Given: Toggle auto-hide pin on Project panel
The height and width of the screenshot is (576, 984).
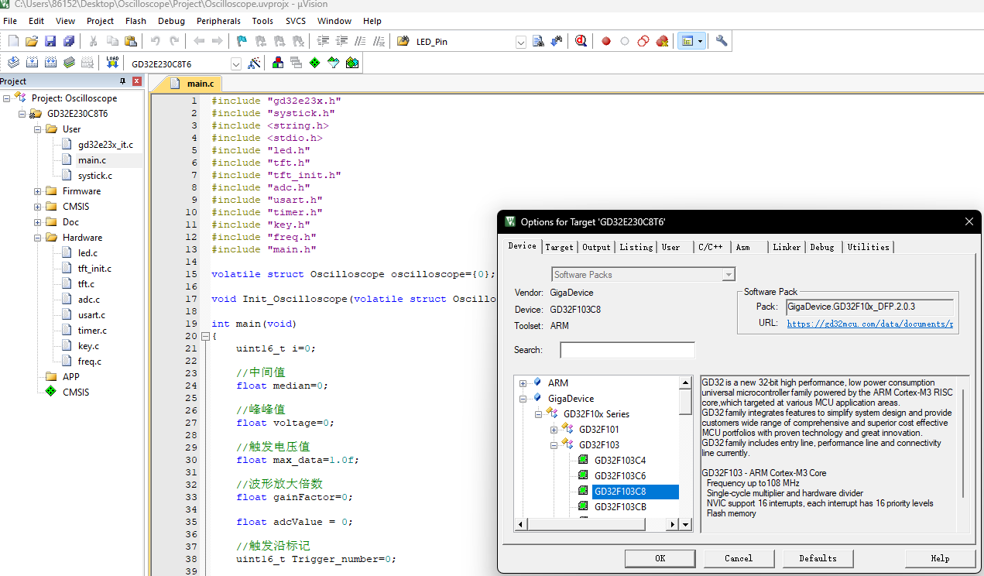Looking at the screenshot, I should 122,81.
